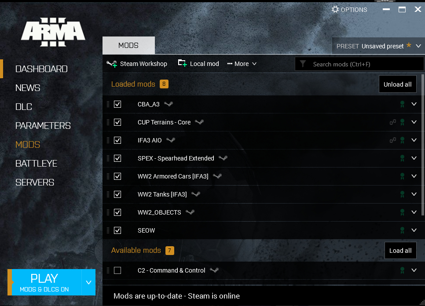Click the Steam icon beside CUP Terrains - Core
This screenshot has height=306, width=425.
[x=199, y=122]
